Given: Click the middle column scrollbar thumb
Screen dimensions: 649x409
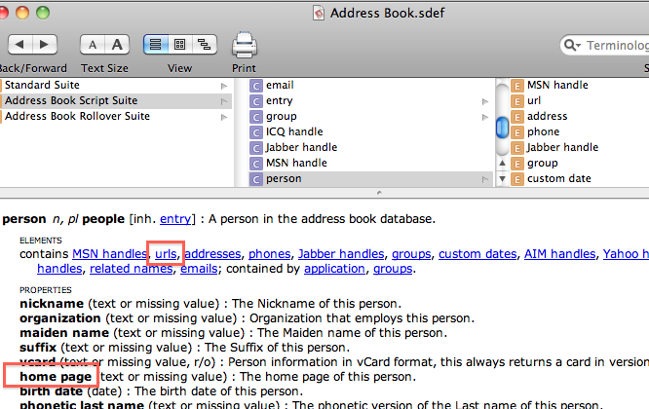Looking at the screenshot, I should 502,127.
